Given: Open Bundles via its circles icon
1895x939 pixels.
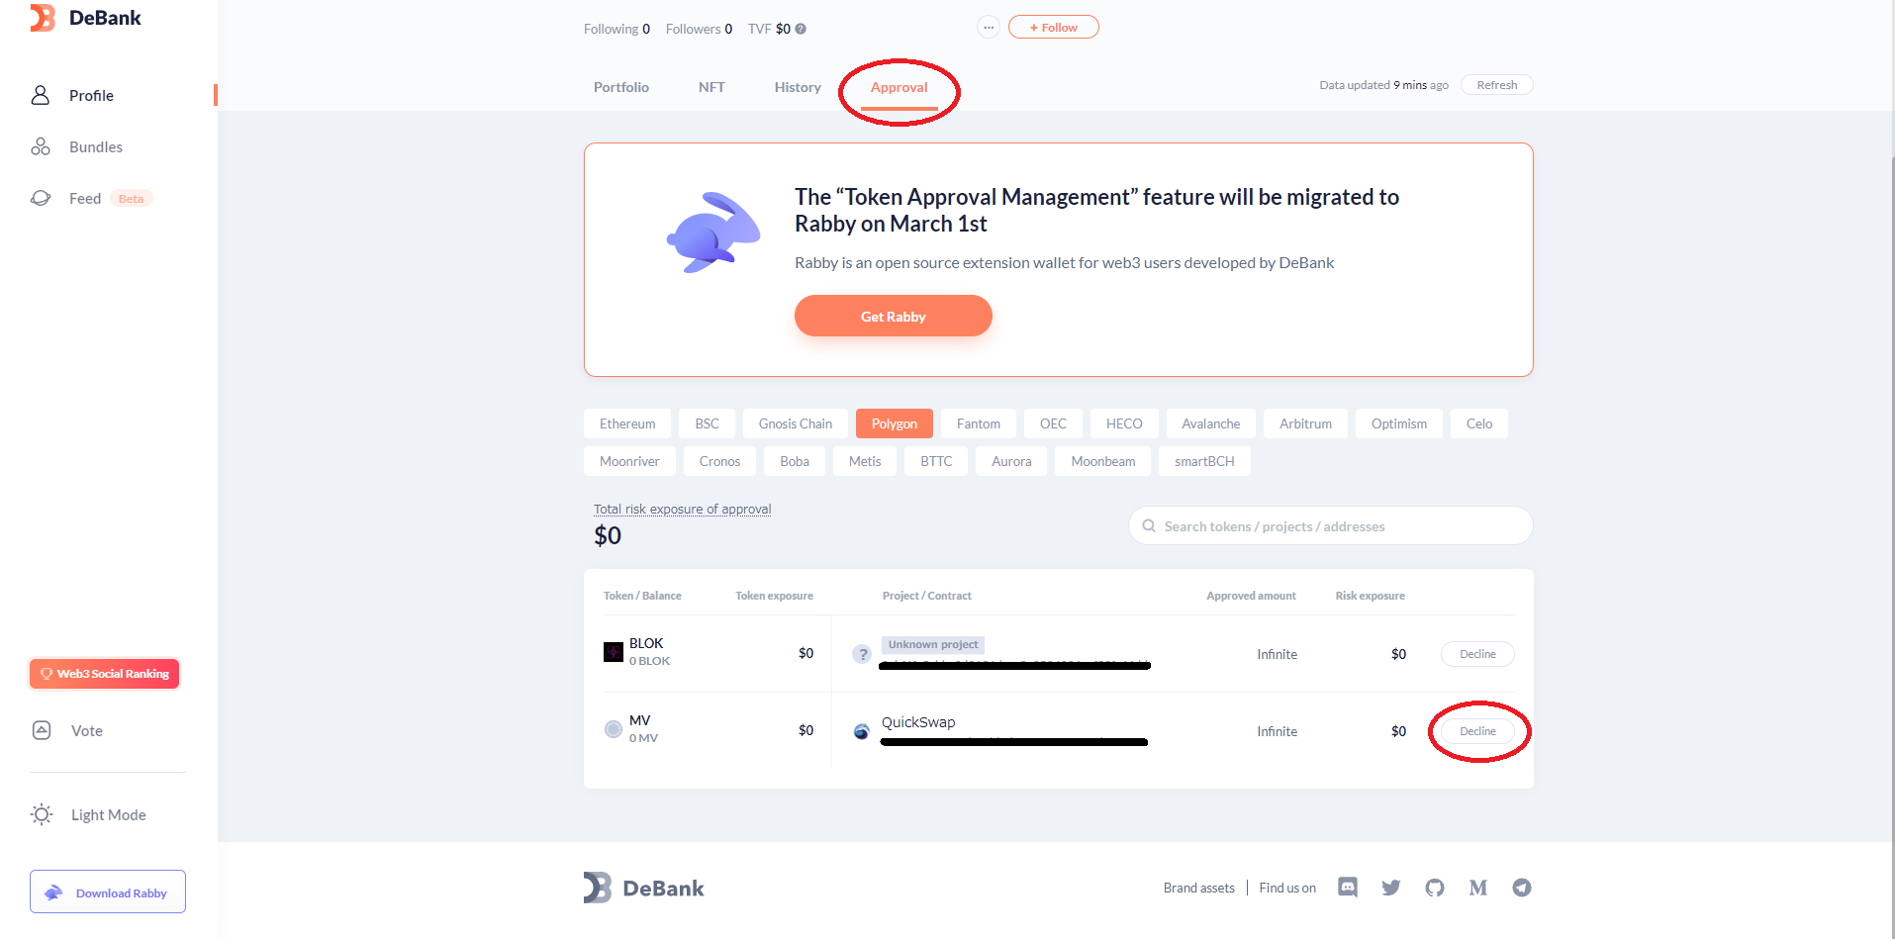Looking at the screenshot, I should click(x=41, y=146).
